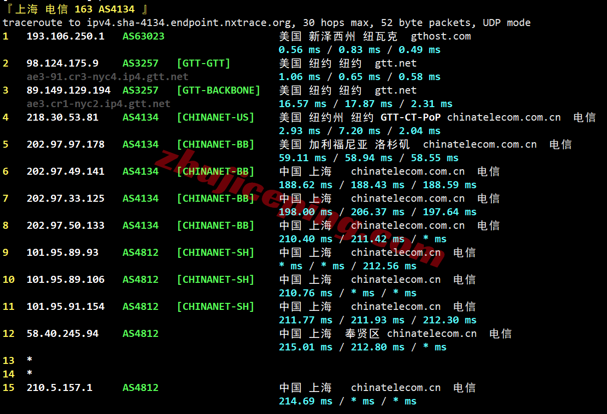Select the GTT-CT-PoP label
The image size is (607, 414).
click(x=411, y=117)
